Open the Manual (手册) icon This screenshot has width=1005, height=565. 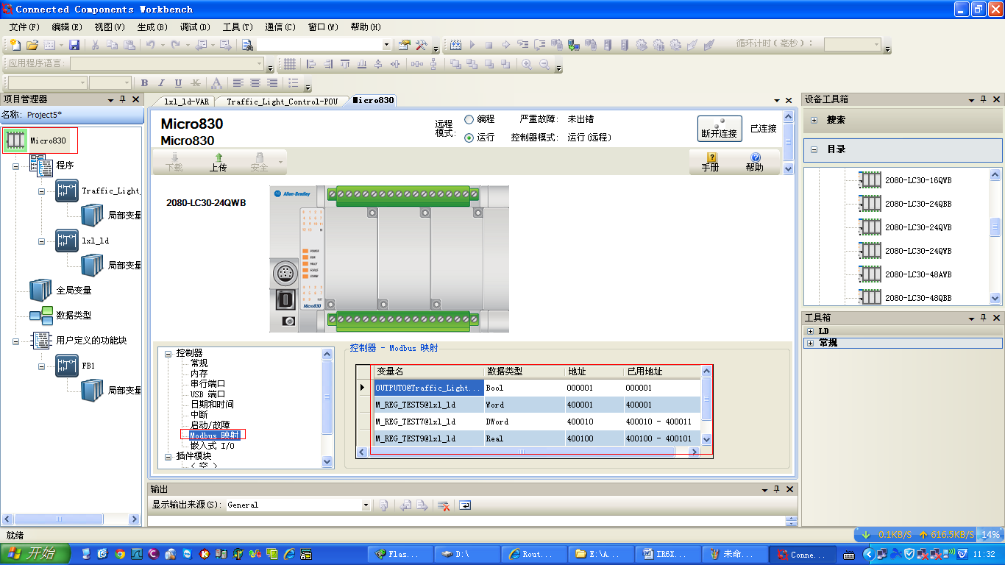710,162
